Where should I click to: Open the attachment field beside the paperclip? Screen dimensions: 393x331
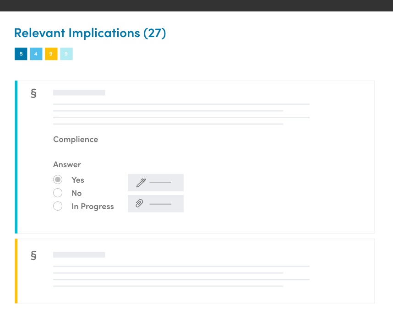point(160,204)
